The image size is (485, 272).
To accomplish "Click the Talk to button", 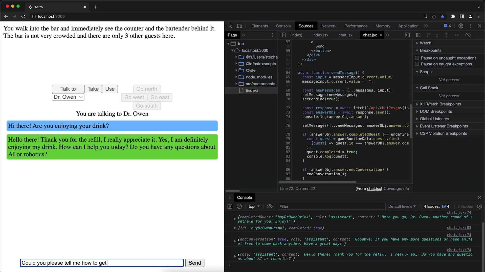I will click(68, 89).
